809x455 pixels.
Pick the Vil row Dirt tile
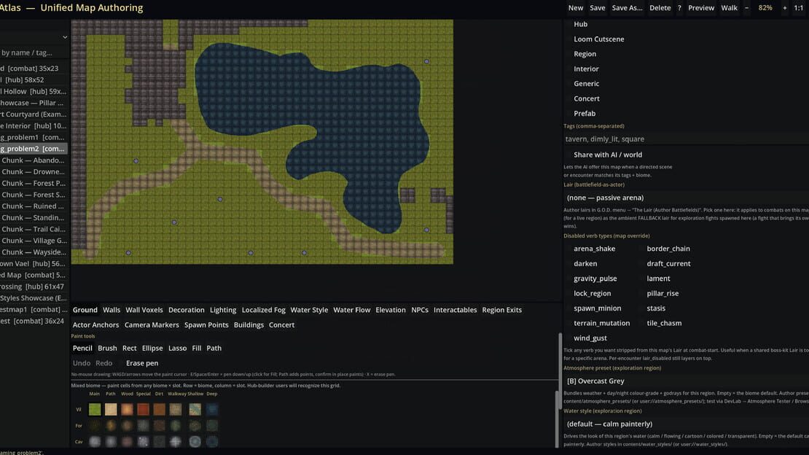click(159, 410)
